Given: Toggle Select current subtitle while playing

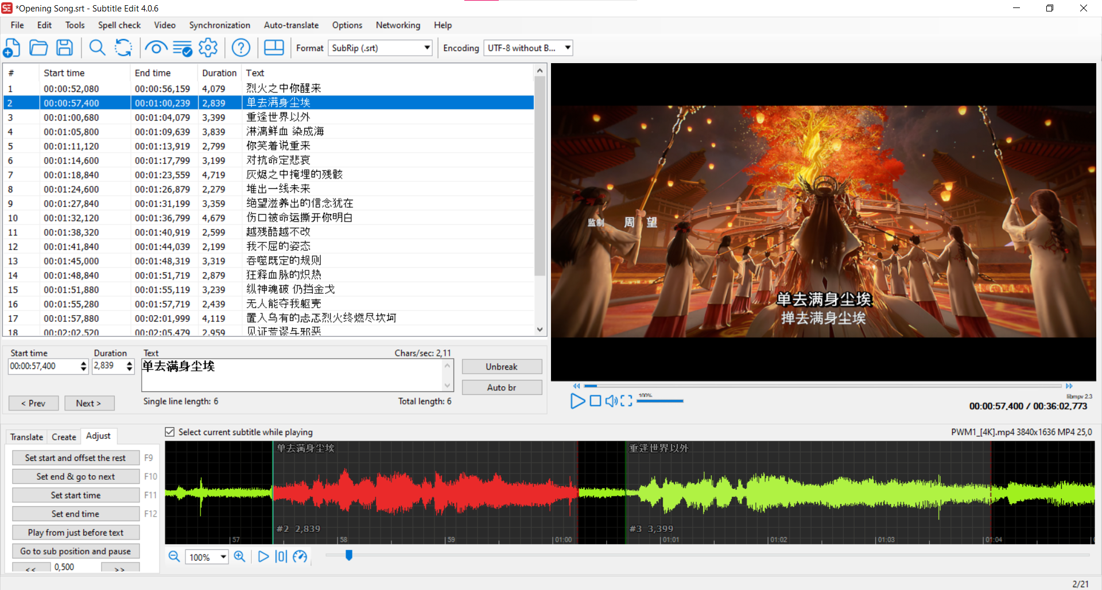Looking at the screenshot, I should coord(170,432).
